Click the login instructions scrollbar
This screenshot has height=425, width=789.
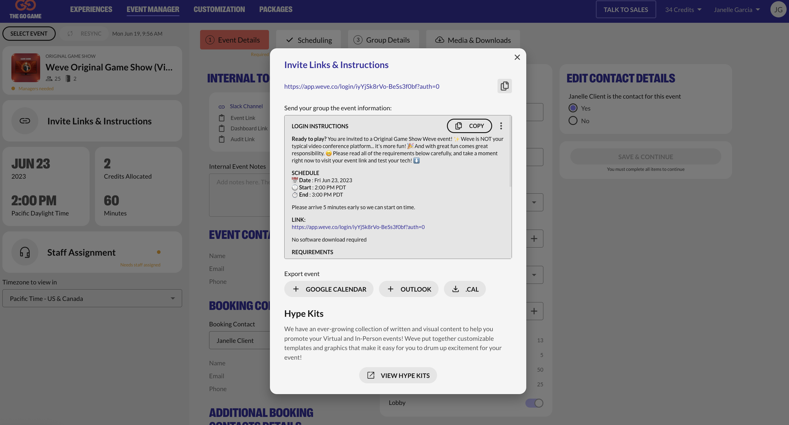point(510,151)
